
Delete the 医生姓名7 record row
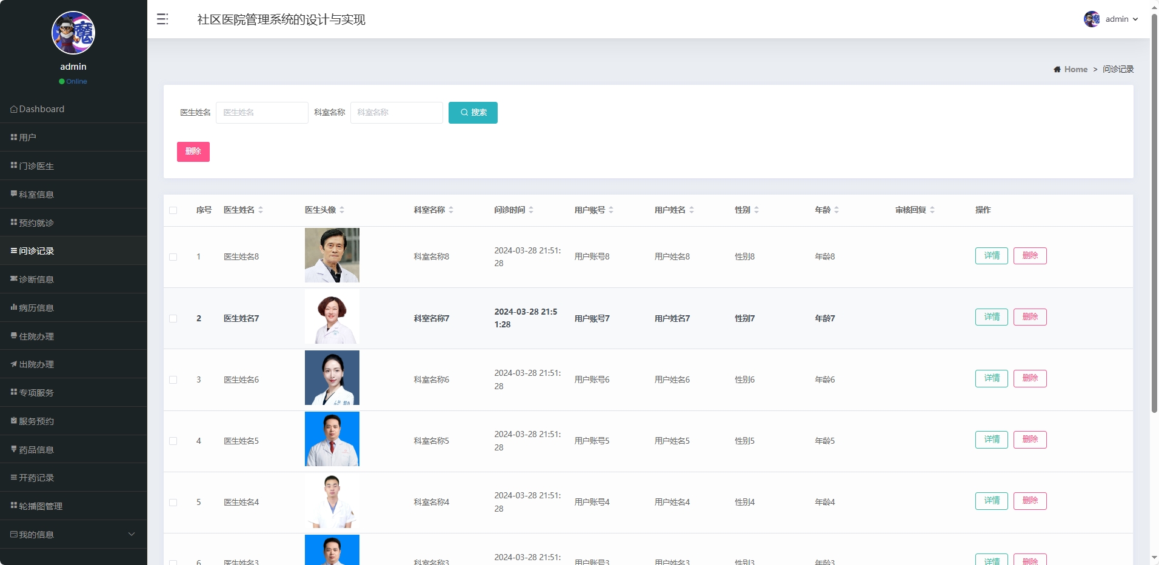click(x=1030, y=317)
